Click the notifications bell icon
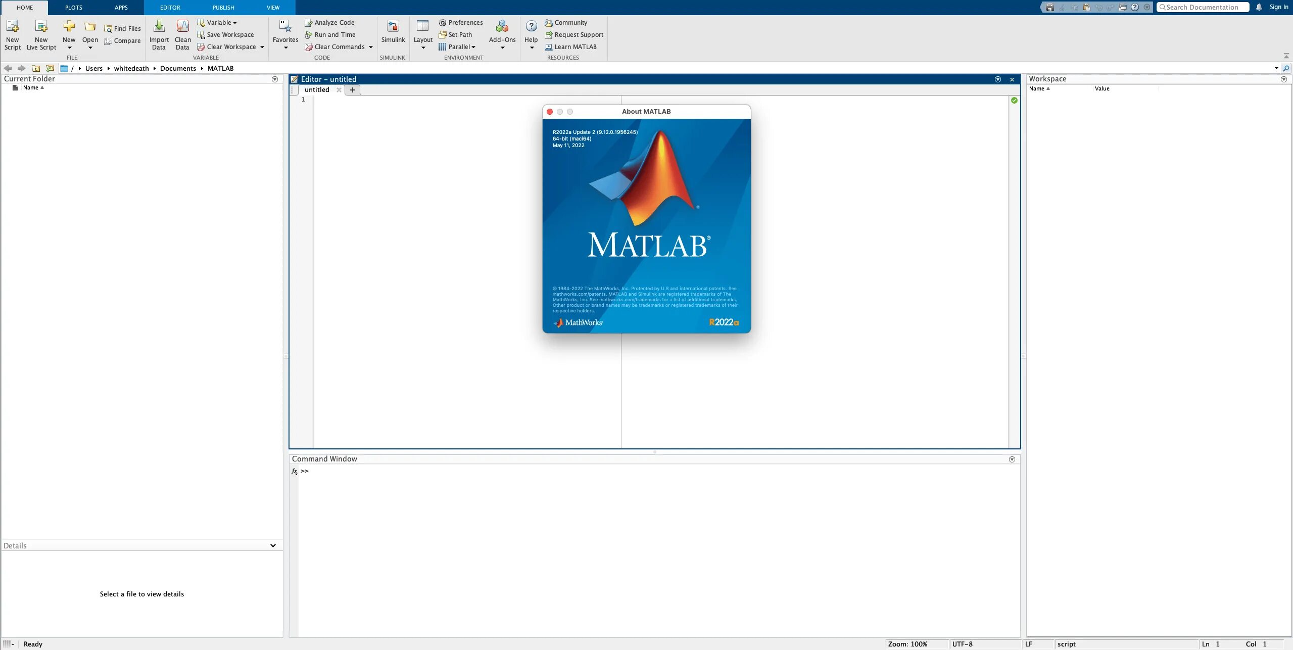The image size is (1293, 650). pyautogui.click(x=1259, y=7)
